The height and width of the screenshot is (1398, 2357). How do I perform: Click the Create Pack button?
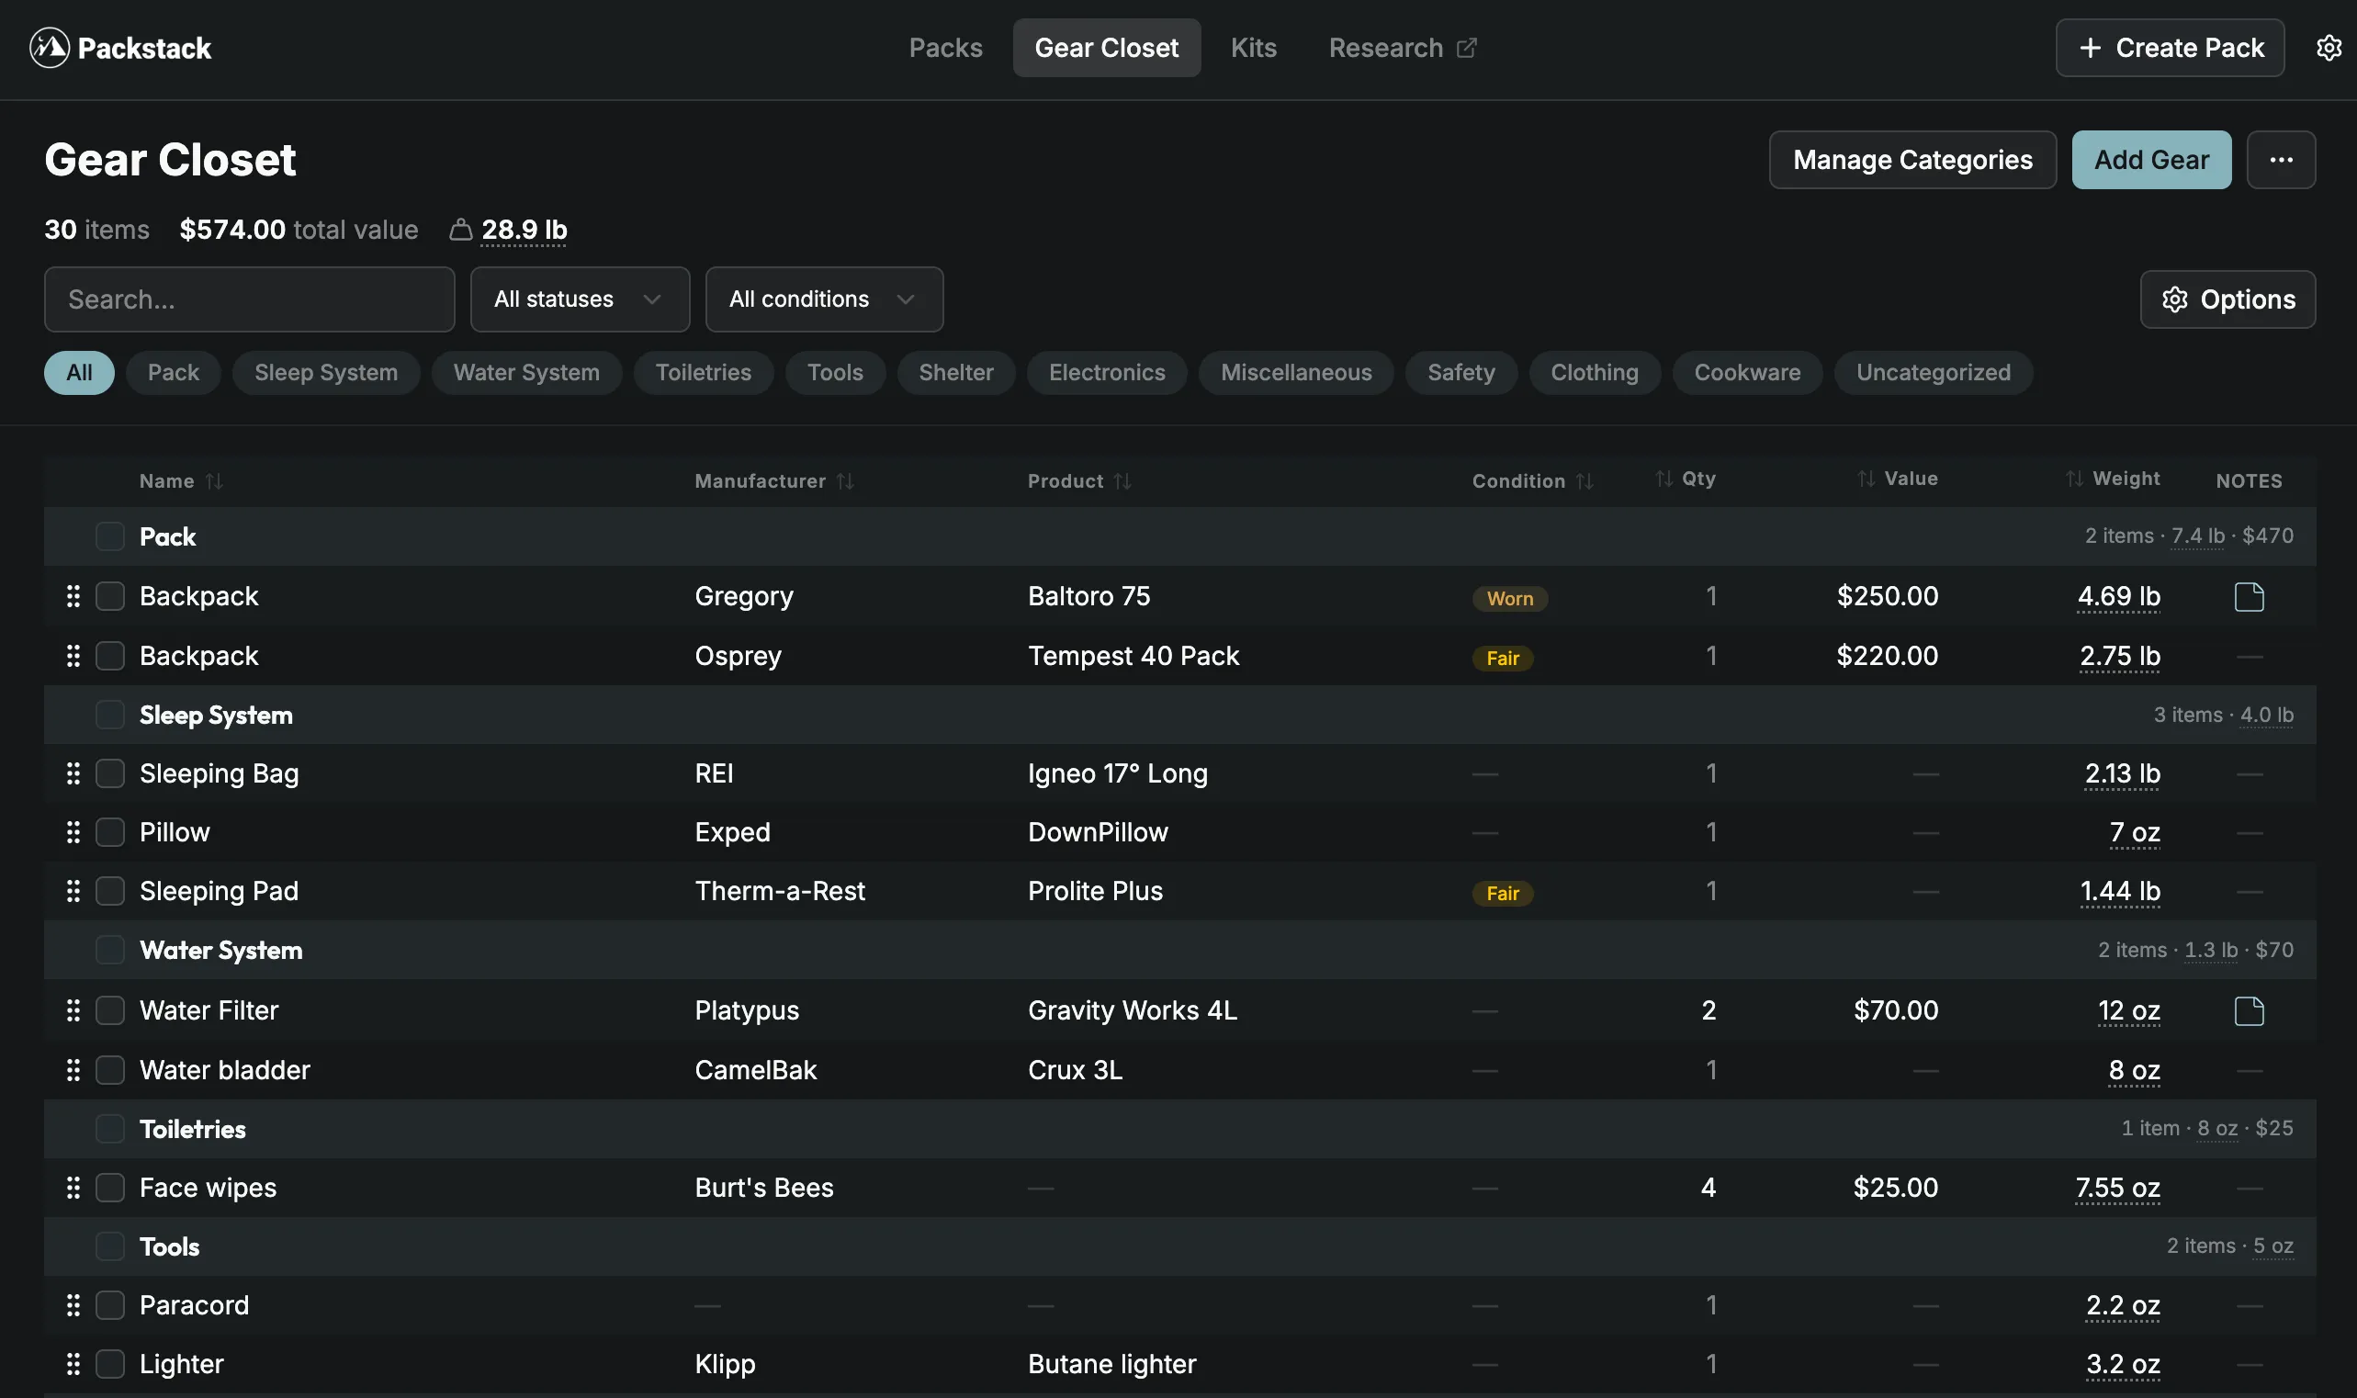(x=2169, y=47)
